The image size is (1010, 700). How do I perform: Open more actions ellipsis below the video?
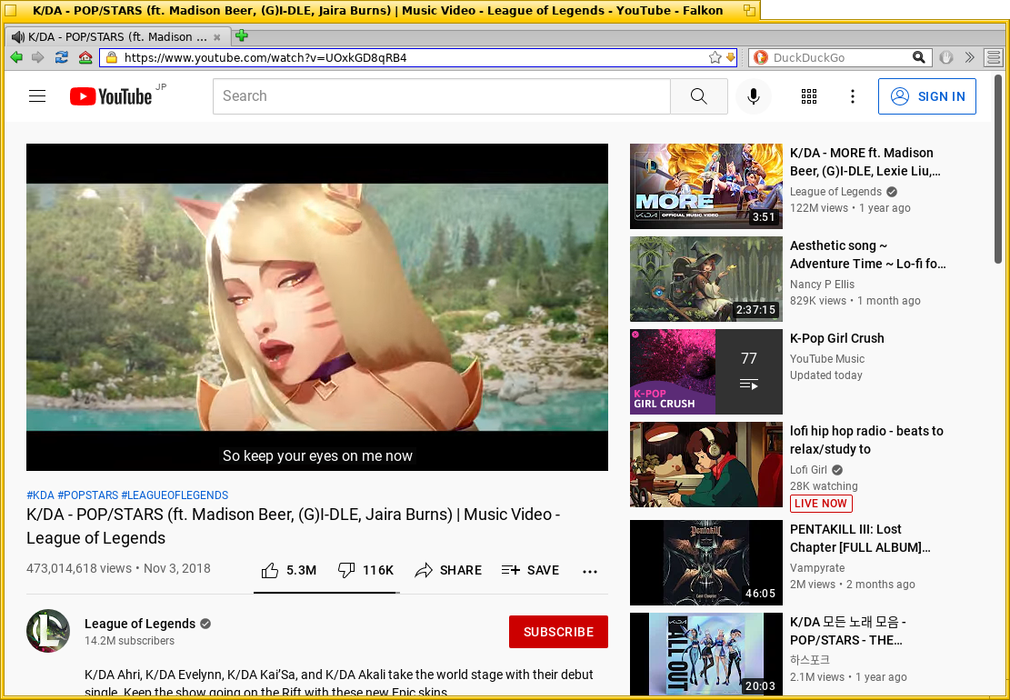tap(590, 571)
